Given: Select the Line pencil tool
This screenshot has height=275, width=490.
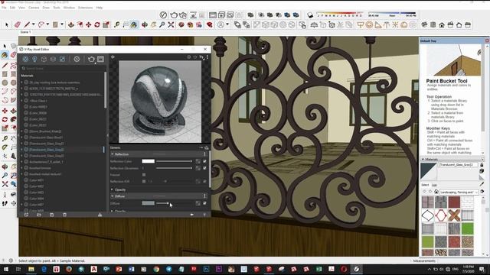Looking at the screenshot, I should click(x=28, y=24).
